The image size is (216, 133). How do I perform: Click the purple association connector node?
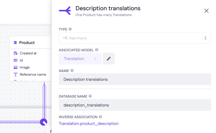(44, 122)
